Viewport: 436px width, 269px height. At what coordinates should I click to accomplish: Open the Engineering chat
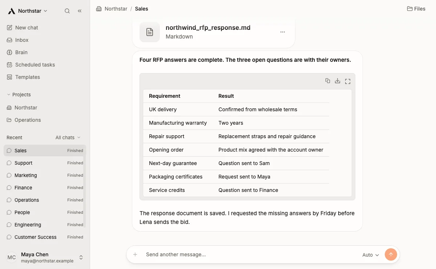[45, 225]
